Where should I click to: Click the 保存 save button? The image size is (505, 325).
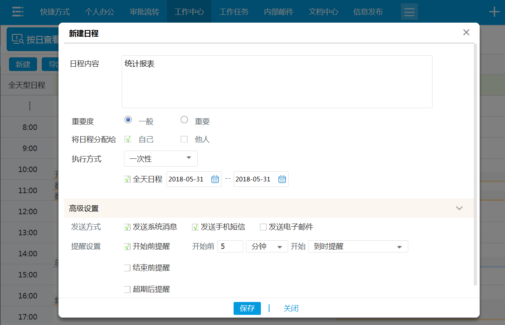pos(247,308)
